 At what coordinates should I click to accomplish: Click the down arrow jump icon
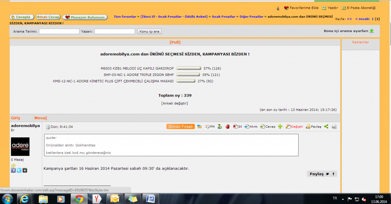278,8
